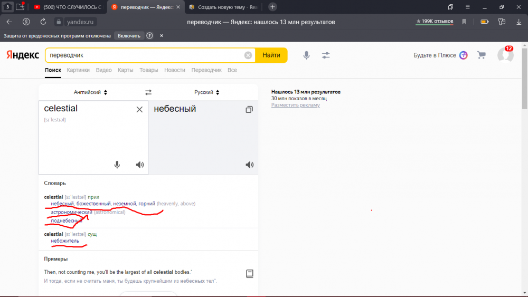Click the yellow Найти search button

pos(271,55)
